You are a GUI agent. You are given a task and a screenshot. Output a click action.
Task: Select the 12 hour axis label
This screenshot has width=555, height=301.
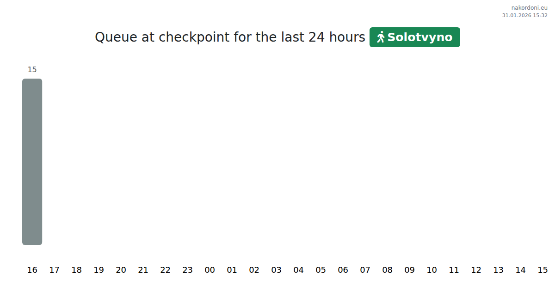(476, 270)
